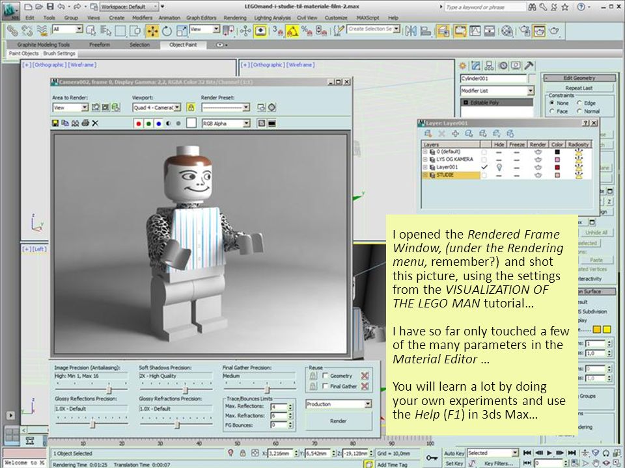Click the FG Bounces value field
Screen dimensions: 625x468
(279, 425)
